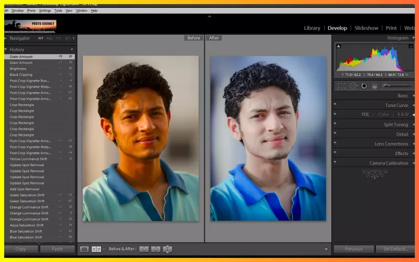Turn off the Tone Curve panel switch
Viewport: 419px width, 262px height.
pyautogui.click(x=335, y=105)
